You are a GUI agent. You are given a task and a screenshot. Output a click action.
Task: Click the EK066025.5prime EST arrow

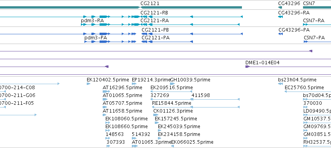click(x=172, y=146)
